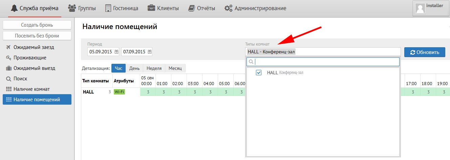The height and width of the screenshot is (160, 450).
Task: Click the grid icon of Наличие комнат
Action: point(8,89)
